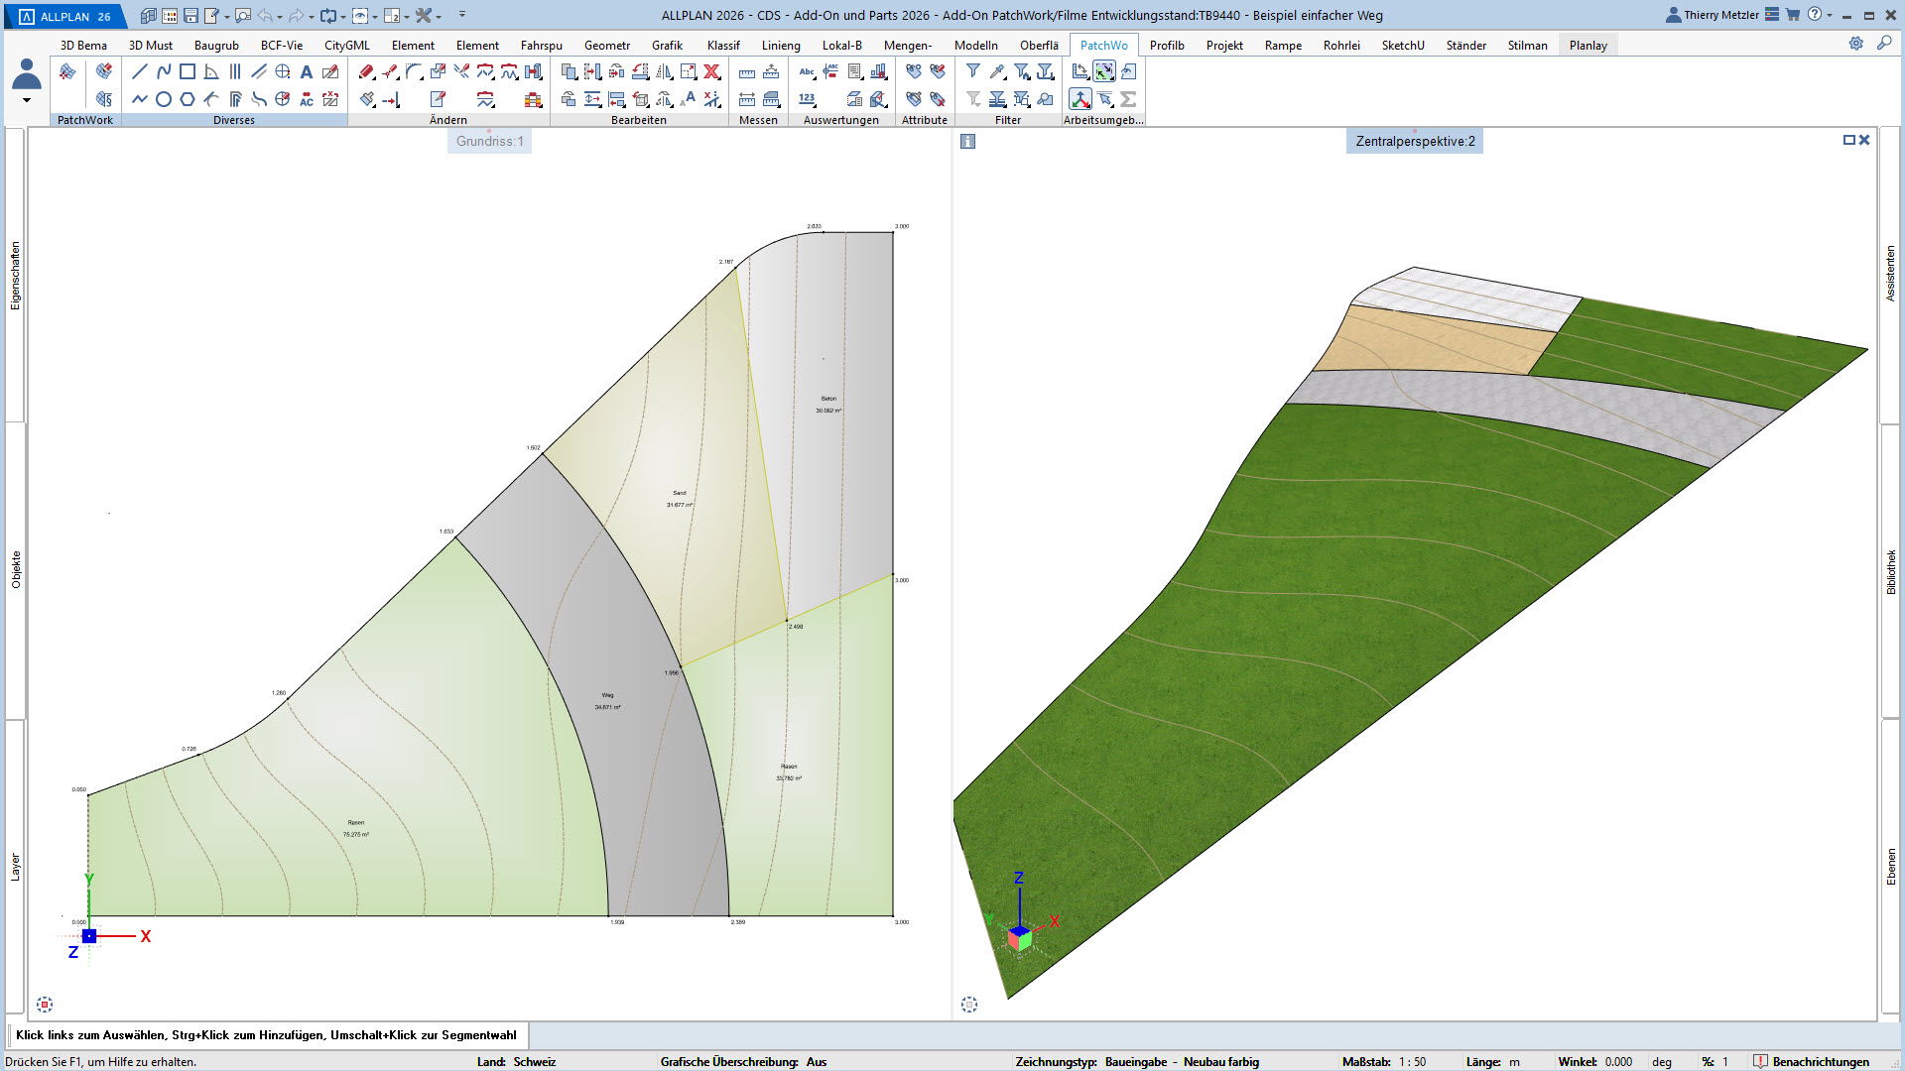Toggle the 3D axis icon in Arbeitsumgebung
Viewport: 1905px width, 1071px height.
1080,99
